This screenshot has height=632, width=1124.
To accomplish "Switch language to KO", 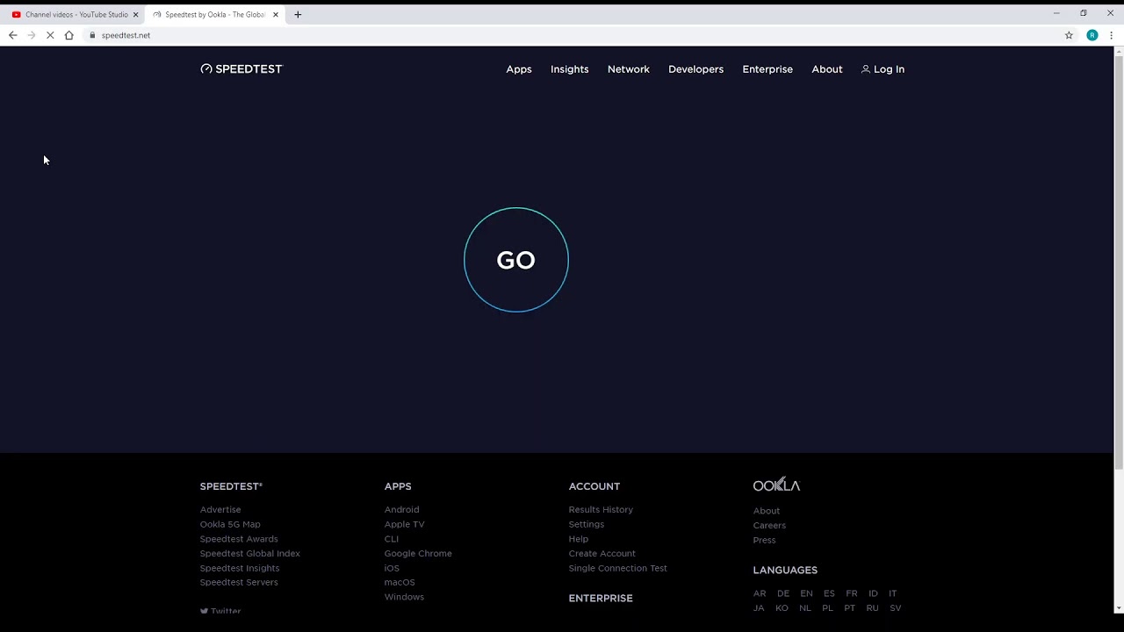I will point(782,607).
